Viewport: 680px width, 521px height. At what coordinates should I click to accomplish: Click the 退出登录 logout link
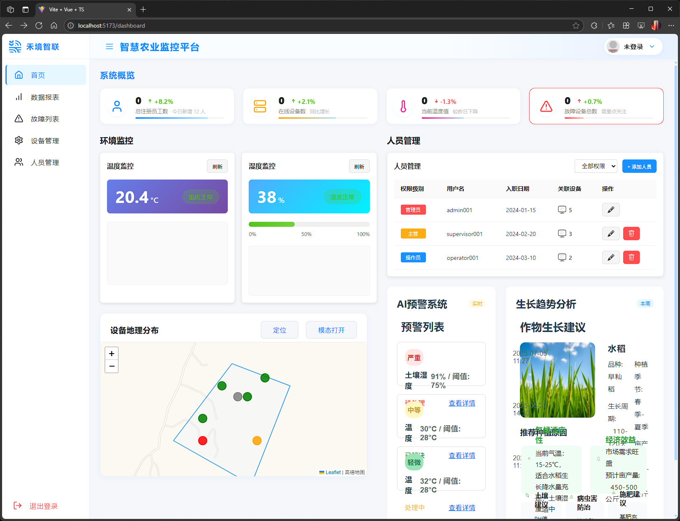tap(43, 506)
